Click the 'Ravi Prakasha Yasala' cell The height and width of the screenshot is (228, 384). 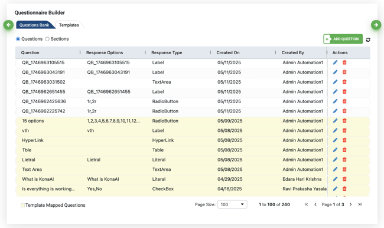click(304, 189)
